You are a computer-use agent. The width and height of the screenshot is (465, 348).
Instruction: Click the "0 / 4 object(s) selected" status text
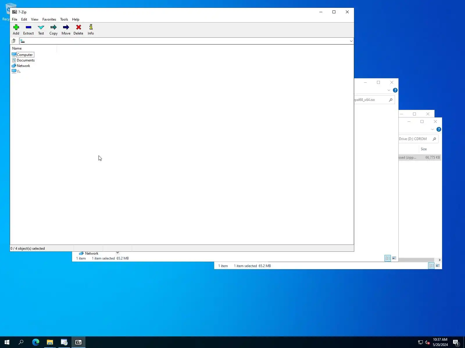[x=28, y=249]
